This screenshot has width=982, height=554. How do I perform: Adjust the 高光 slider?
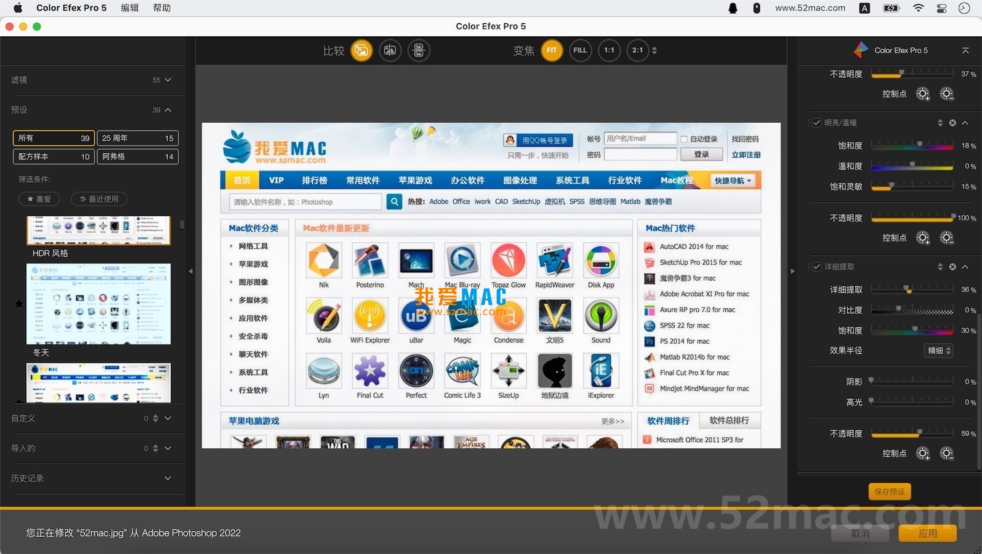912,403
